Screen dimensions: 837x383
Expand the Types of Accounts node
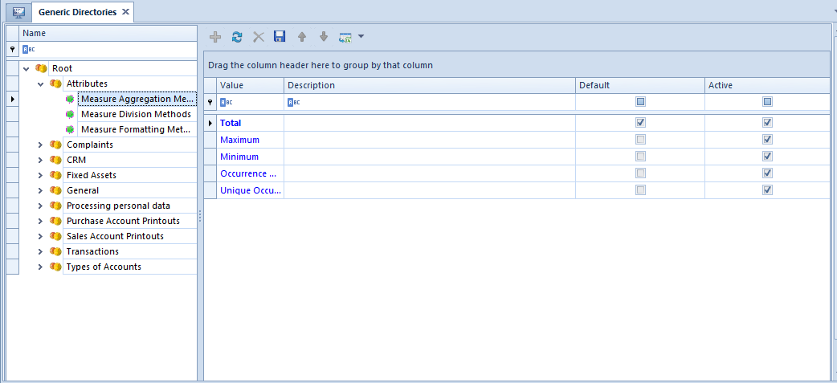[40, 267]
